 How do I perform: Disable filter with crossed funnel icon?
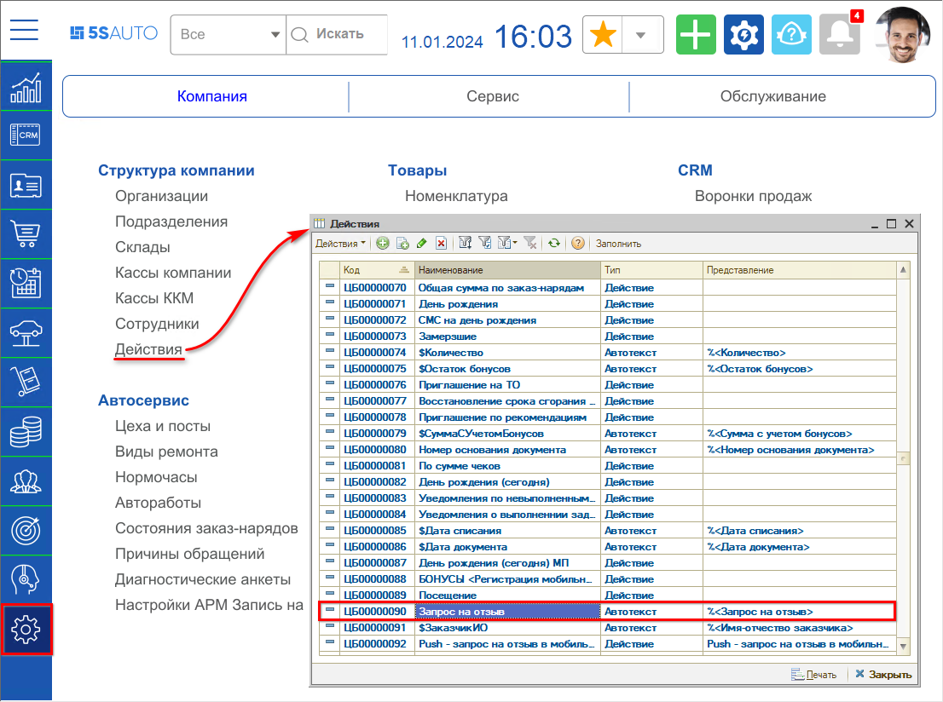tap(529, 243)
